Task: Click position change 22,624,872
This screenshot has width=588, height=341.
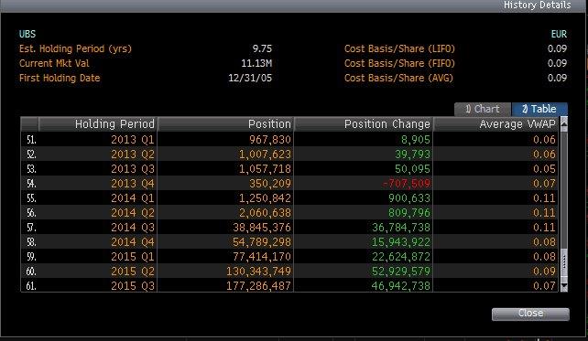Action: [401, 256]
